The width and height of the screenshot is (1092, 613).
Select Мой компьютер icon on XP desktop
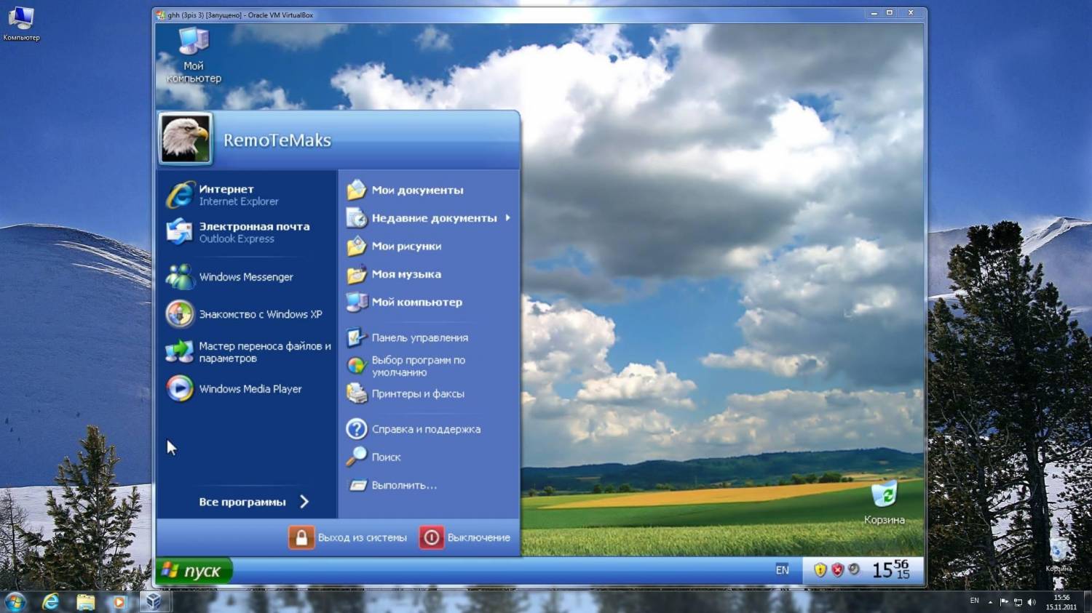pyautogui.click(x=193, y=55)
